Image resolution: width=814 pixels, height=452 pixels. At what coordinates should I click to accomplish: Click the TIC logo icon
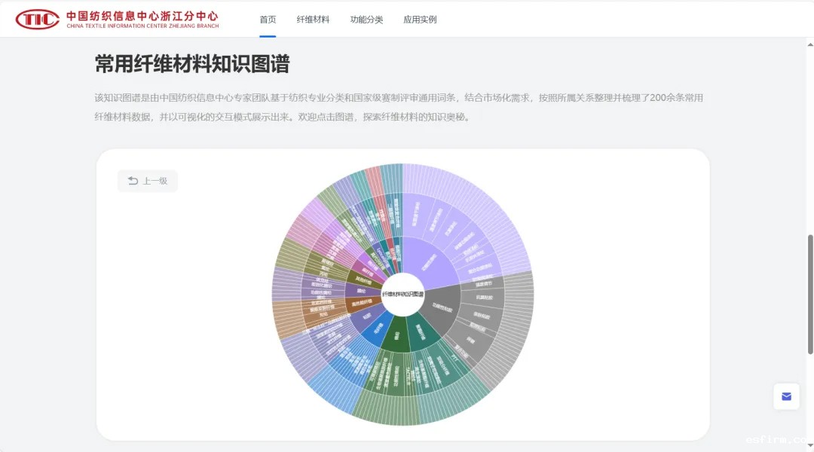(37, 20)
